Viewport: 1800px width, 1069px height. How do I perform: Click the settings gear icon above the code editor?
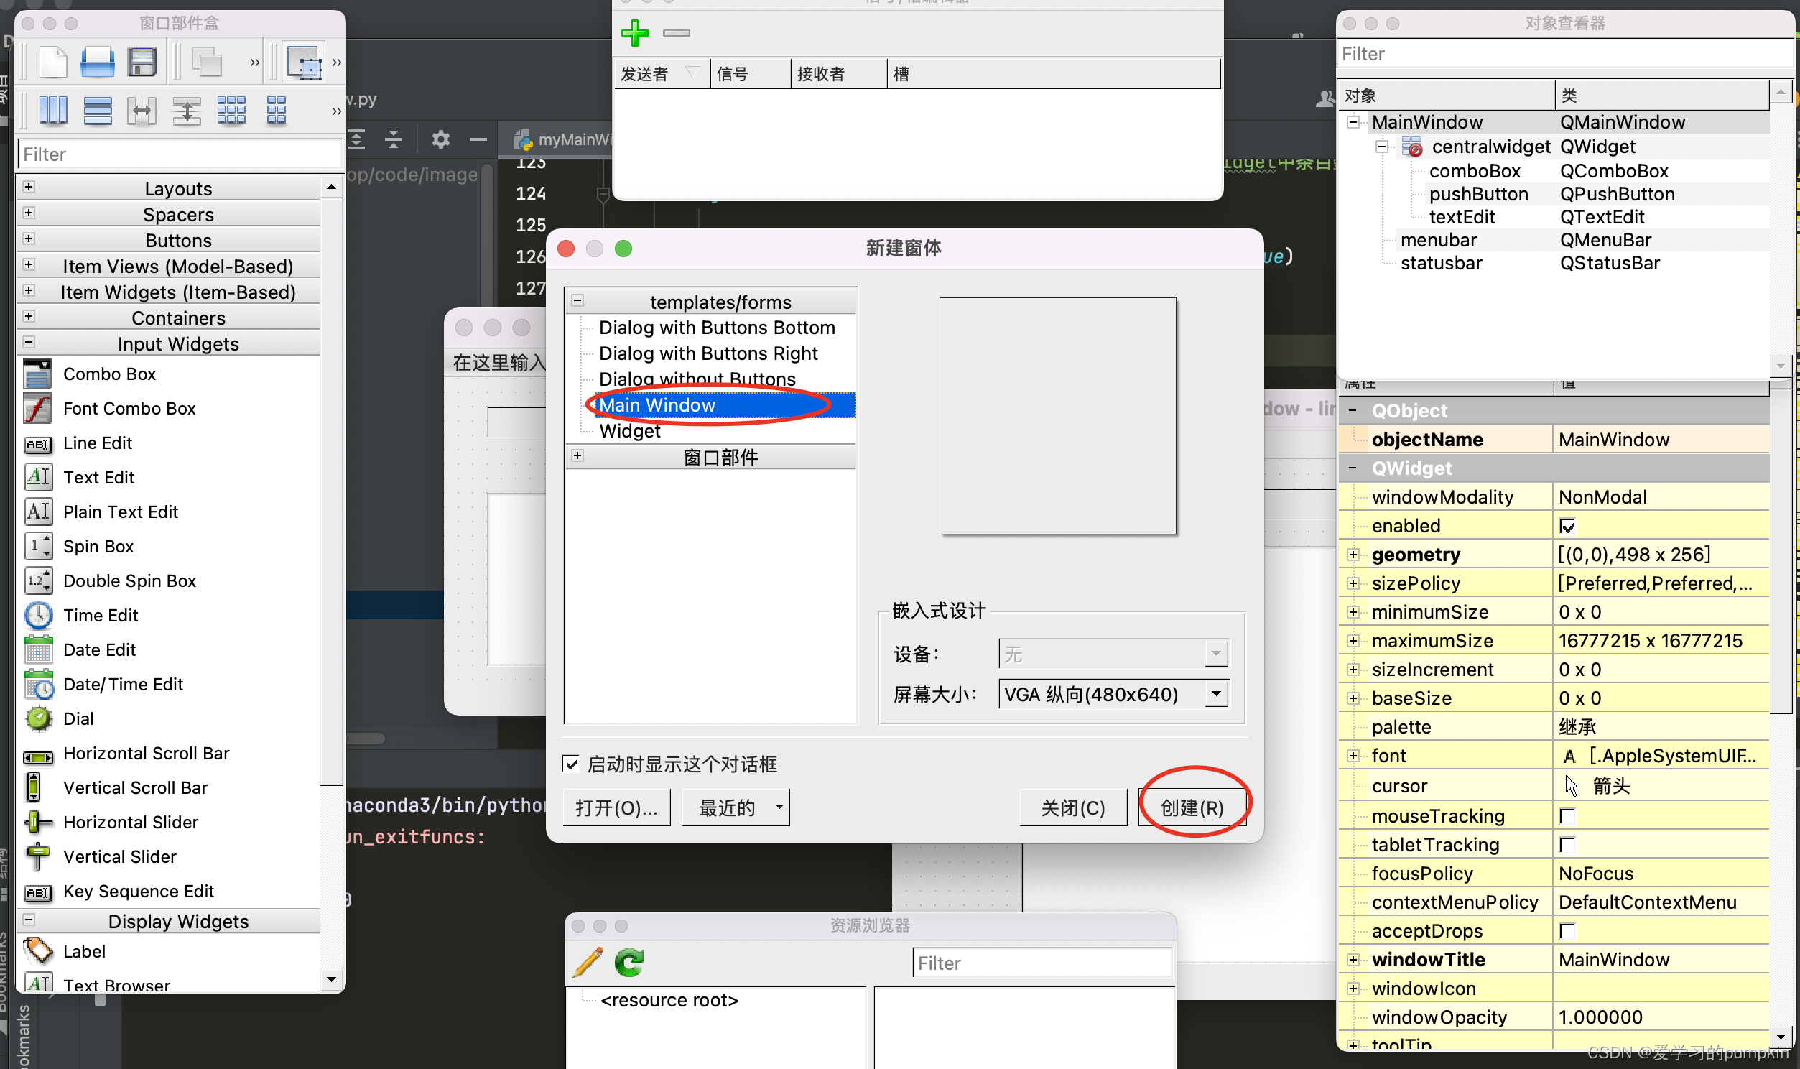click(441, 139)
